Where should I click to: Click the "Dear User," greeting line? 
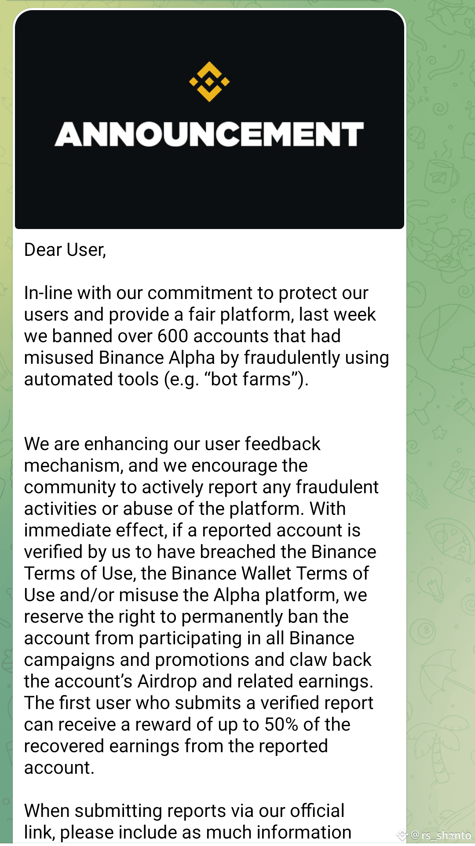[65, 250]
